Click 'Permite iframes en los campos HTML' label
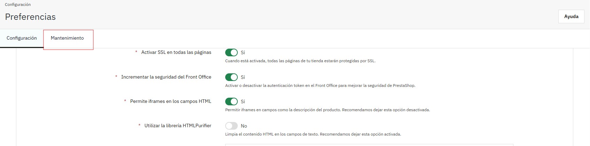The width and height of the screenshot is (590, 146). click(x=171, y=102)
